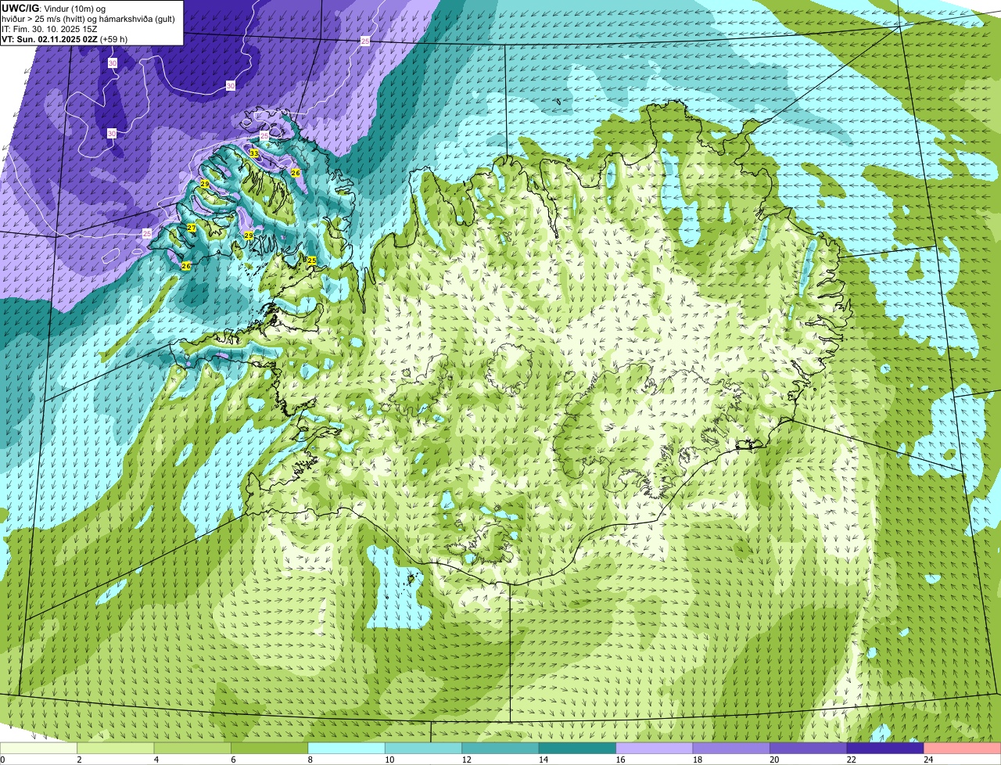Image resolution: width=1001 pixels, height=765 pixels.
Task: Click the legend scale value 20
Action: pyautogui.click(x=773, y=760)
